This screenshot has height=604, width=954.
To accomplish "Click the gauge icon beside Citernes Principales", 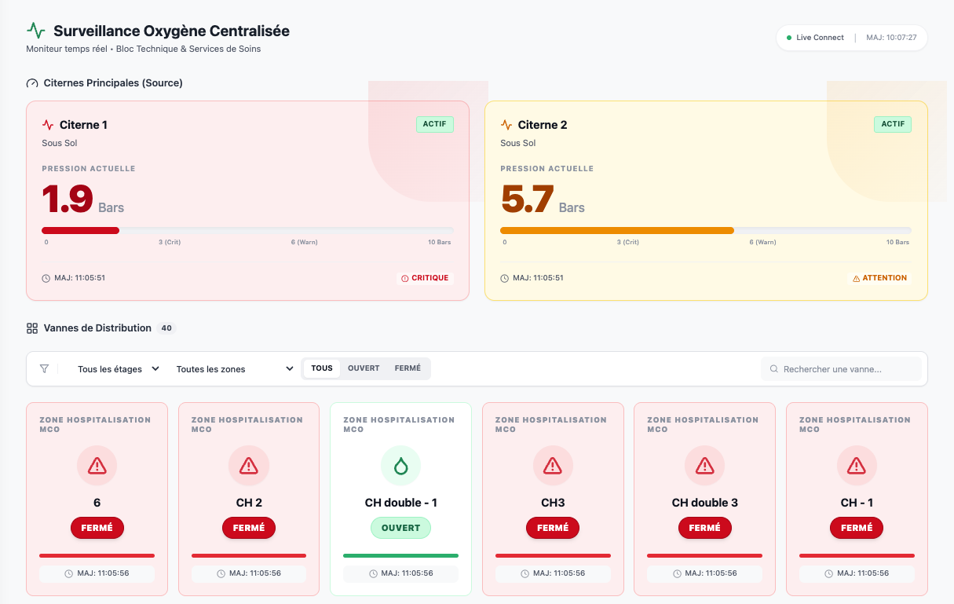I will [x=32, y=83].
